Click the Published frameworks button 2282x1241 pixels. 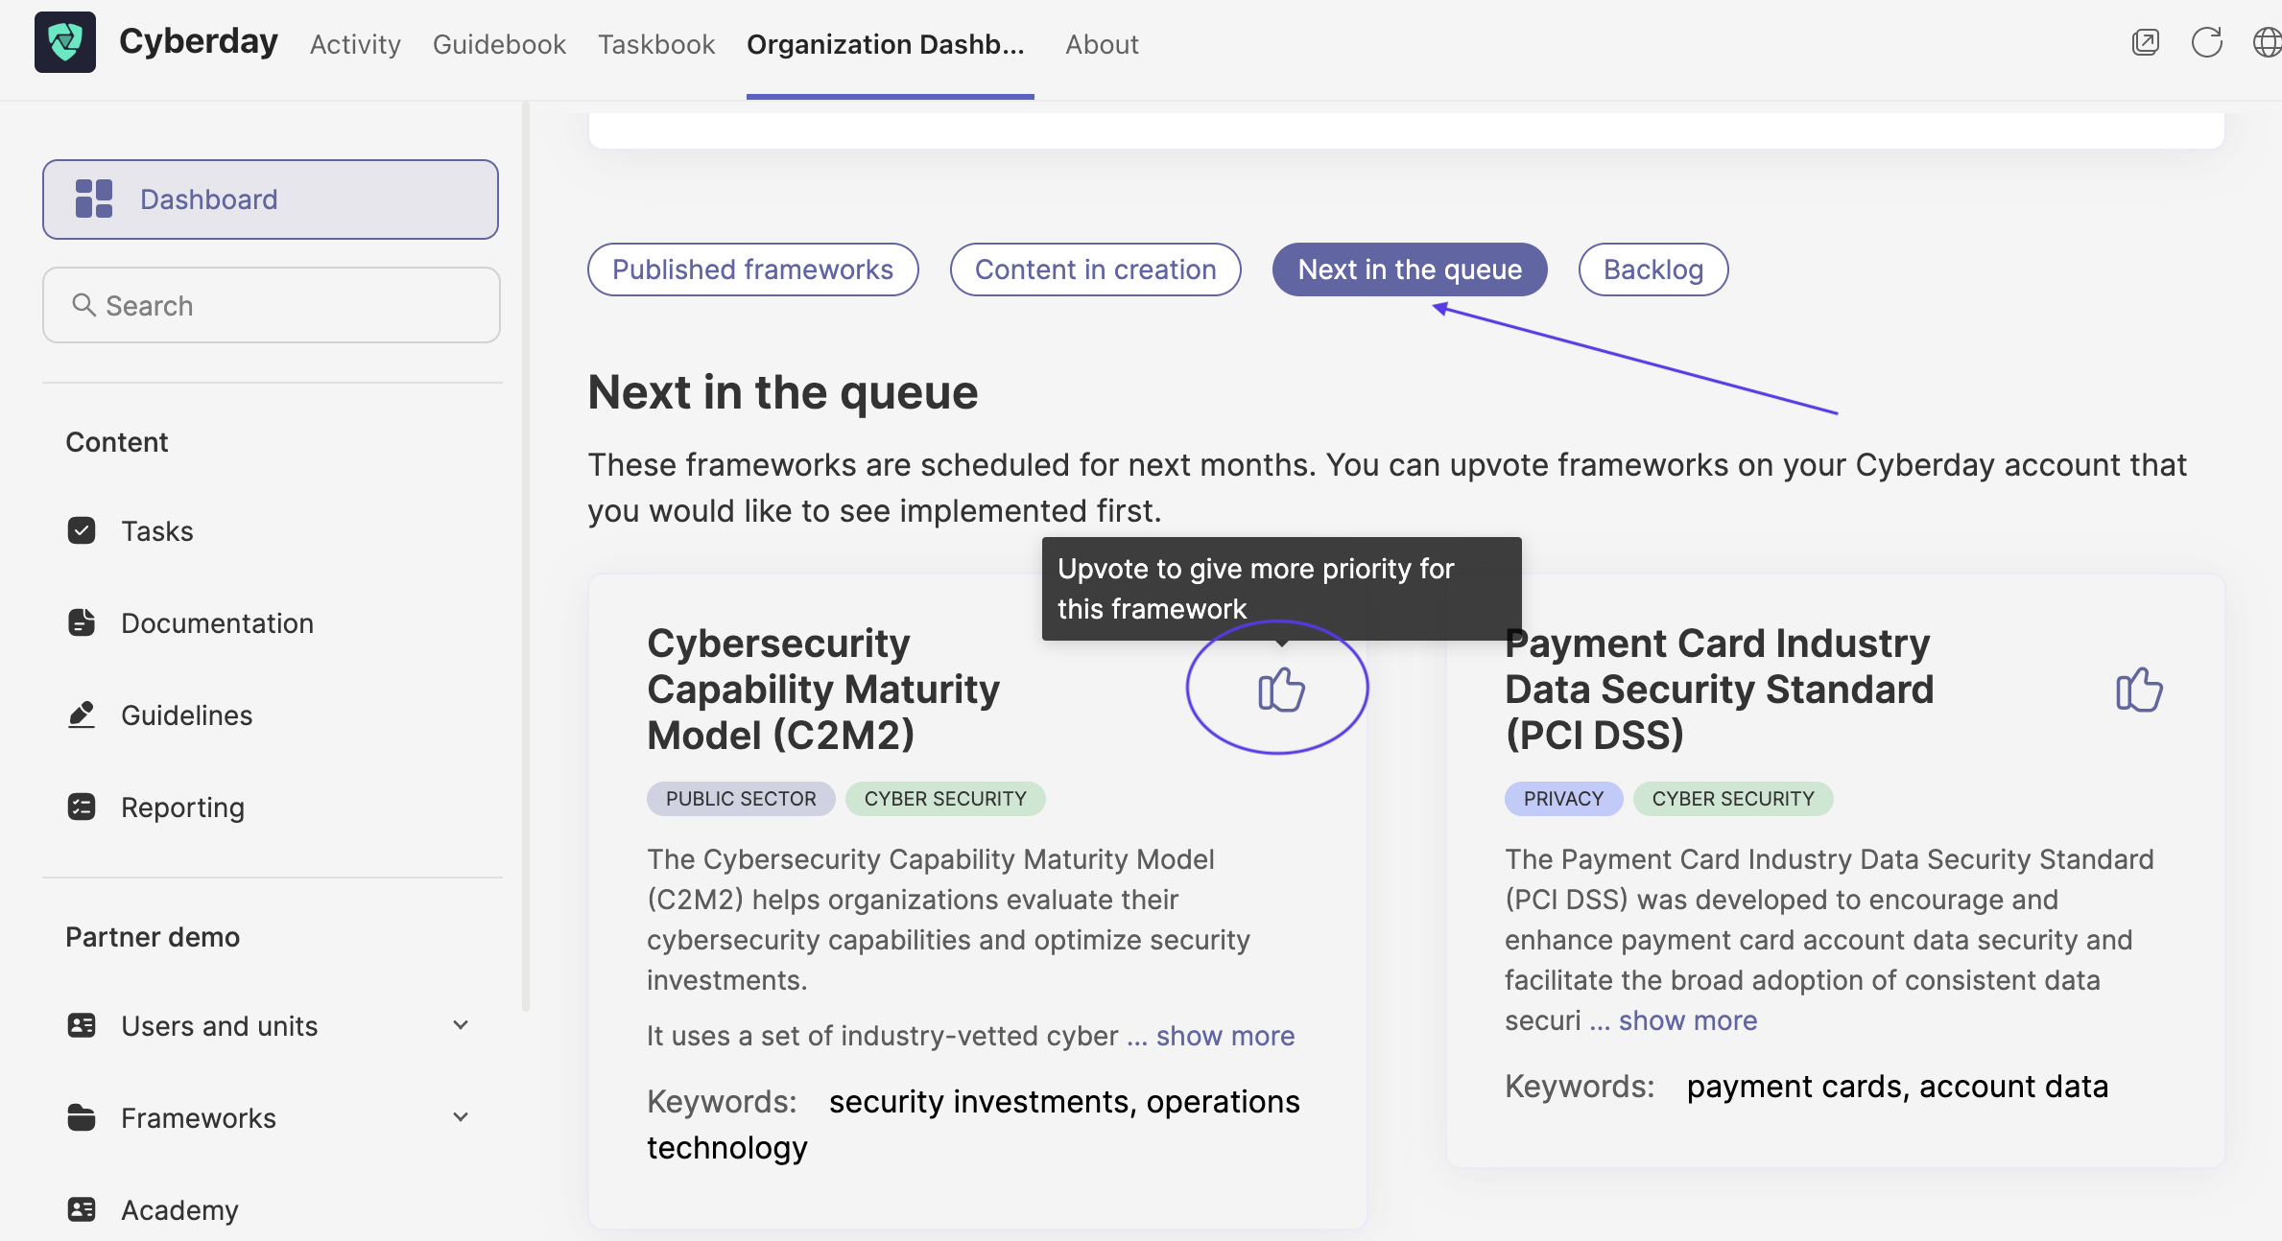(x=752, y=269)
